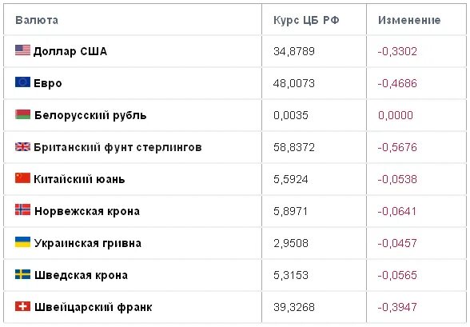Viewport: 470px width, 327px height.
Task: Open the Швейцарский франк currency link
Action: tap(94, 307)
